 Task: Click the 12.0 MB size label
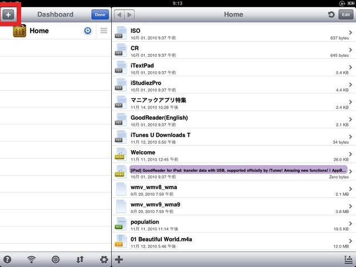click(341, 246)
